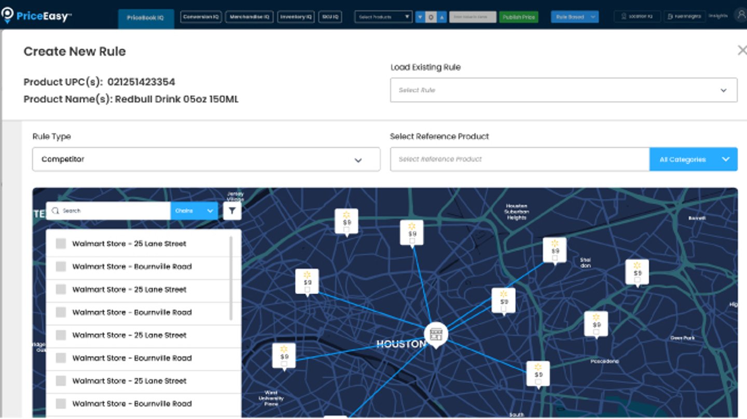
Task: Open the user profile icon
Action: coord(740,16)
